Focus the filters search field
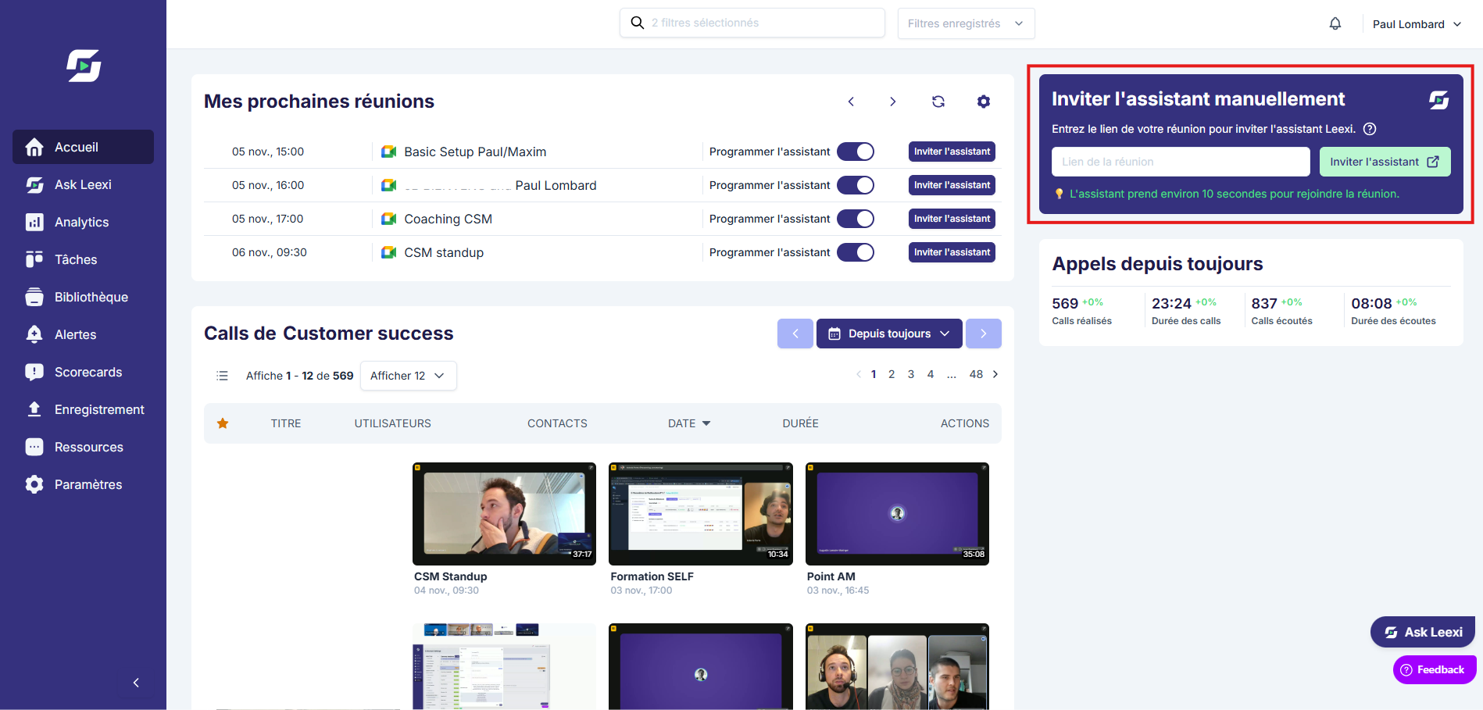Viewport: 1483px width, 710px height. pyautogui.click(x=752, y=23)
